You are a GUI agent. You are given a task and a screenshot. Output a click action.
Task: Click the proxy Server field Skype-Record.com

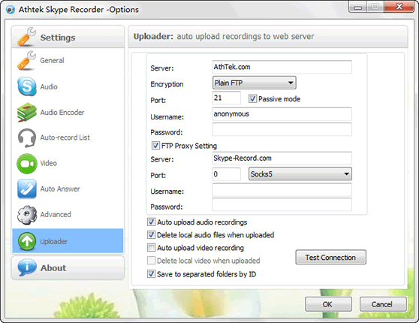(282, 158)
